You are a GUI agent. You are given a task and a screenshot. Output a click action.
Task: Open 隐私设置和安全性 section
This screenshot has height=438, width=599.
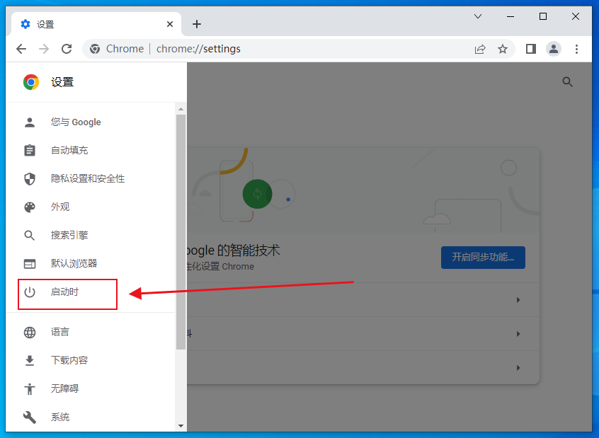(91, 179)
